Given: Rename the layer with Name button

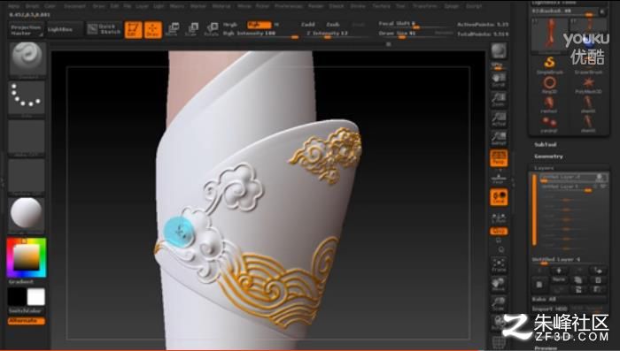Looking at the screenshot, I should point(559,279).
